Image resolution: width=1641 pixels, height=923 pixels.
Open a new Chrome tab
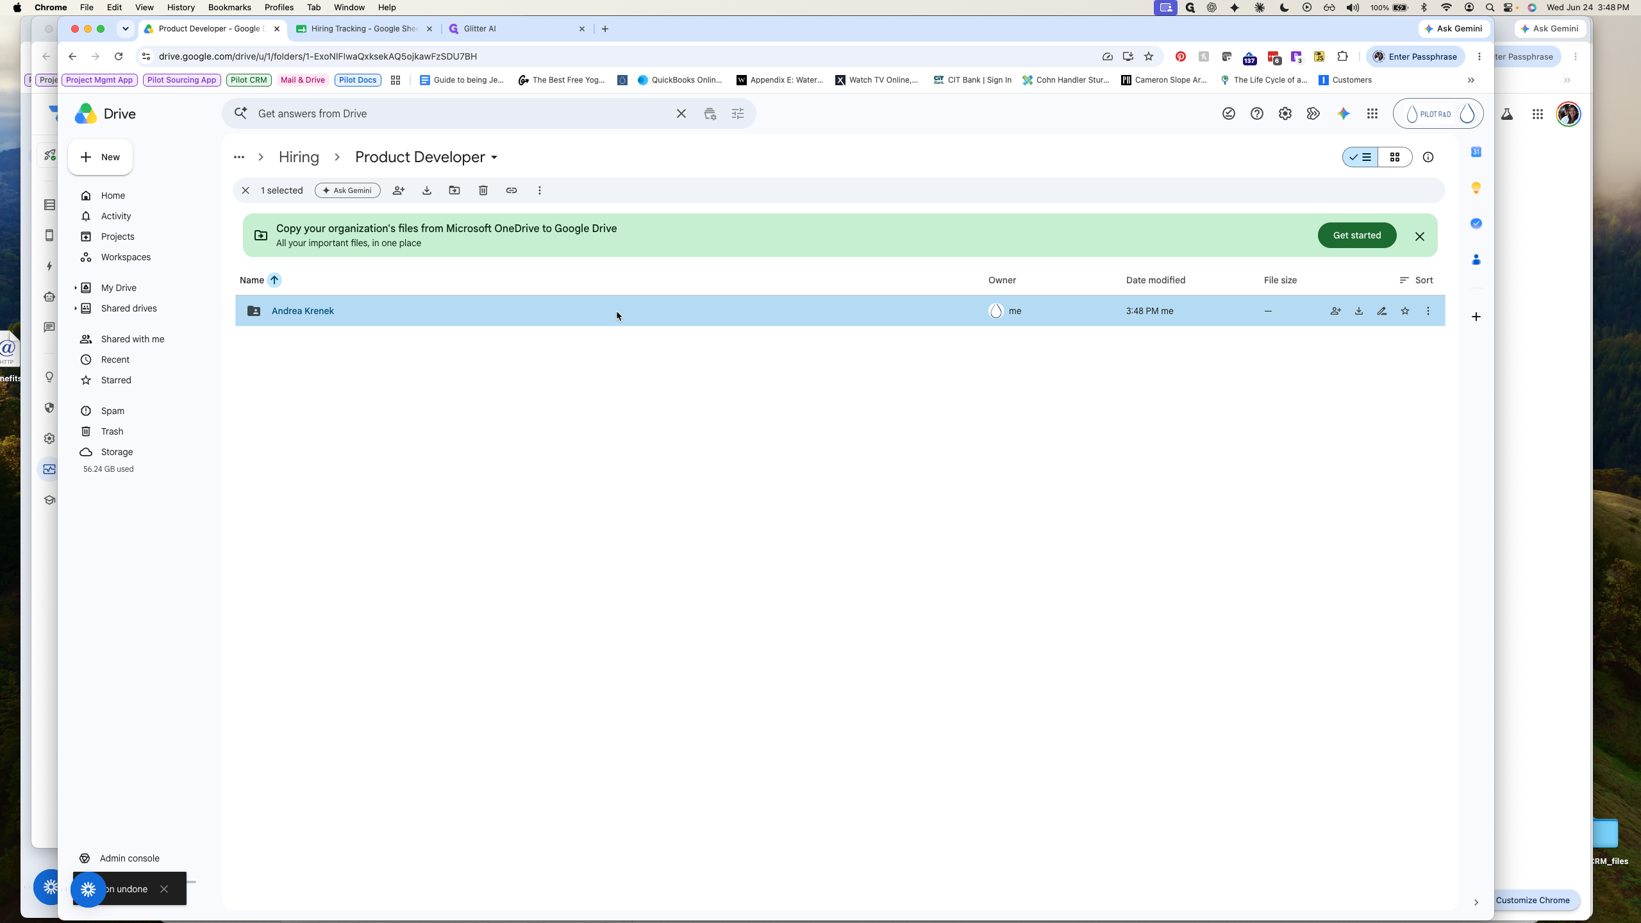point(605,29)
